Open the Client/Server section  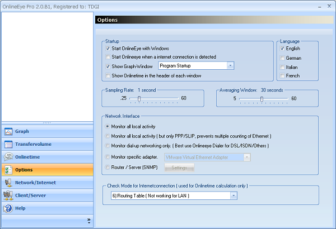(x=48, y=195)
